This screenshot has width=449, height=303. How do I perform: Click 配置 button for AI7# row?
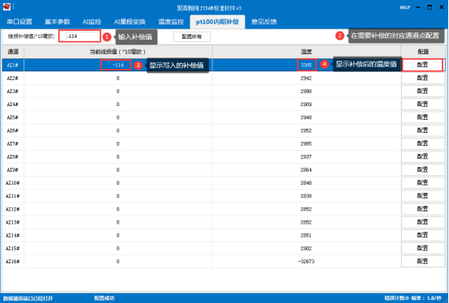point(422,143)
